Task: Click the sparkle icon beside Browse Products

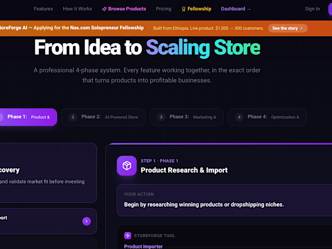Action: click(104, 9)
